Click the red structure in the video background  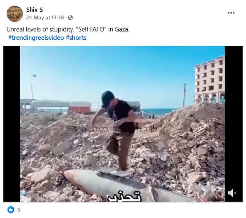click(x=80, y=107)
